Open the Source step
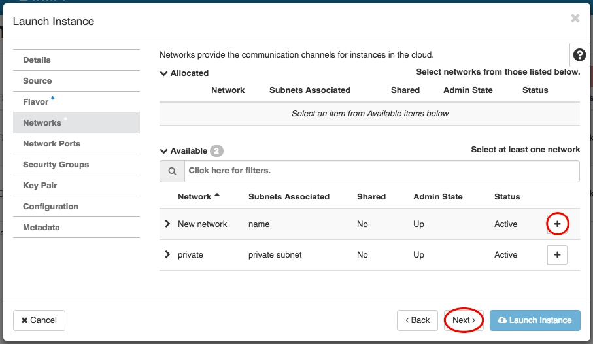This screenshot has height=344, width=593. tap(76, 80)
